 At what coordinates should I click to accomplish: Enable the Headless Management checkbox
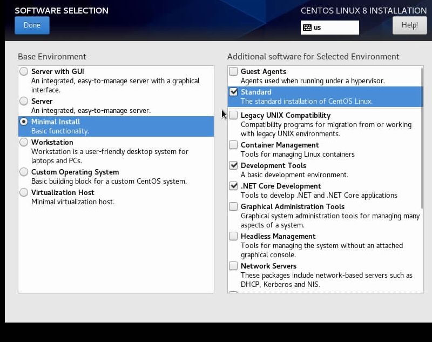click(x=233, y=236)
